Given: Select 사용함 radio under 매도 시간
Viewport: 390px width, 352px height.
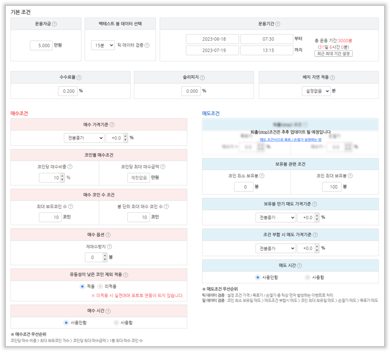Looking at the screenshot, I should tap(308, 277).
